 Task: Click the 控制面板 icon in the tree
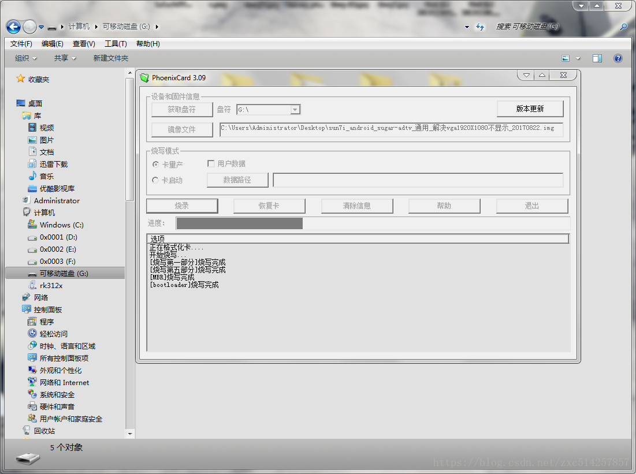point(27,309)
